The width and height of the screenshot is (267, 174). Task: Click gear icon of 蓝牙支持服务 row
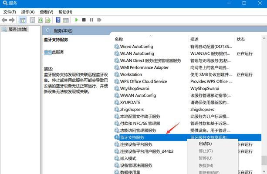click(117, 137)
